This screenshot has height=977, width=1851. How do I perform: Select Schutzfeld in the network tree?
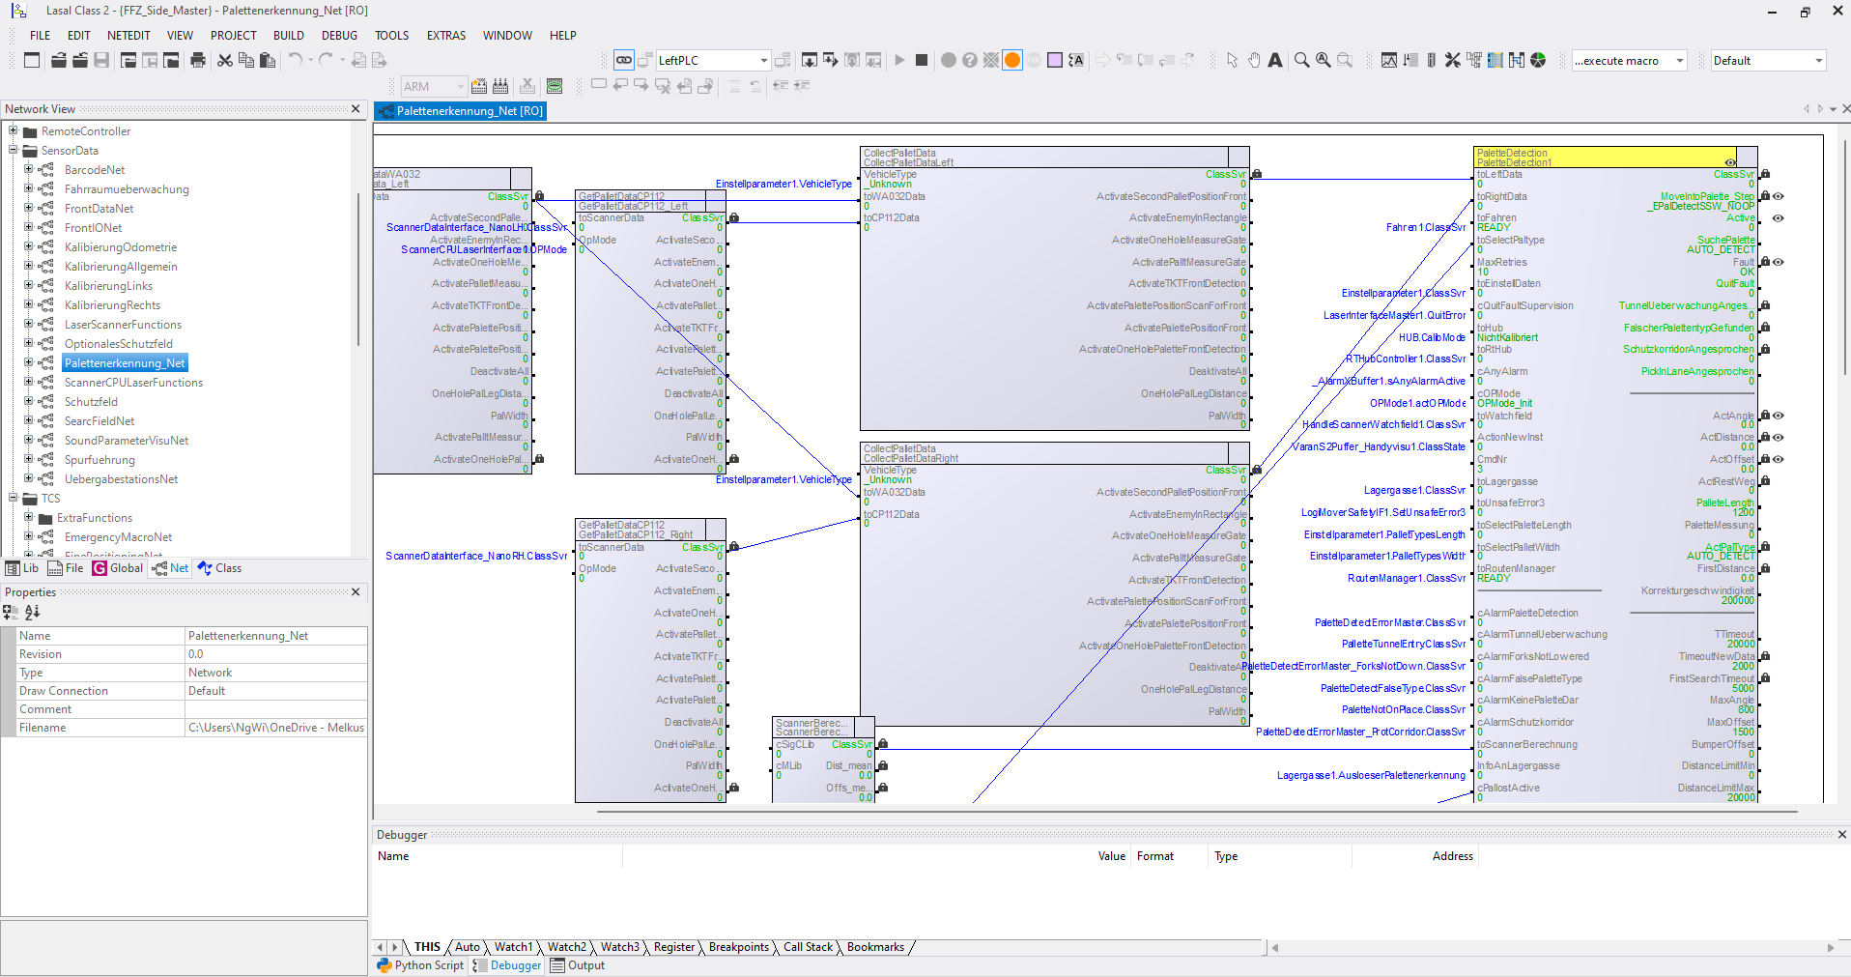pos(91,402)
